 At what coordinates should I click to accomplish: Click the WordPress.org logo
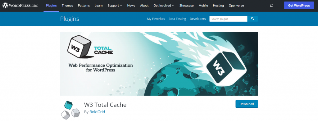click(20, 6)
